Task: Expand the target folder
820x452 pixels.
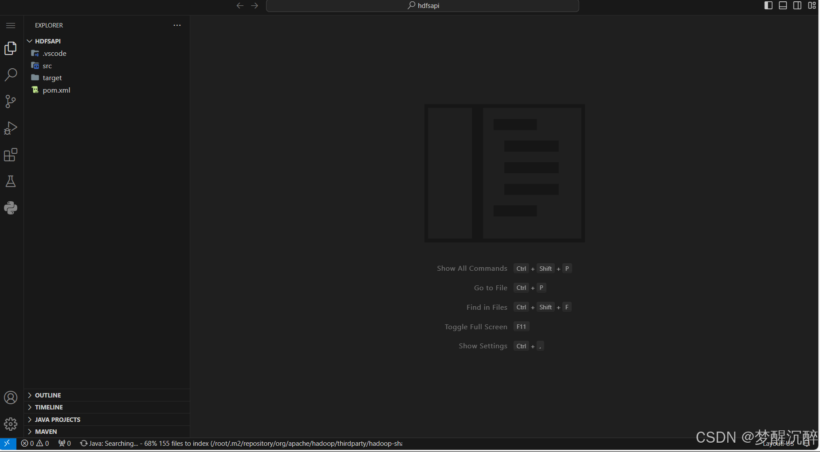Action: coord(107,78)
